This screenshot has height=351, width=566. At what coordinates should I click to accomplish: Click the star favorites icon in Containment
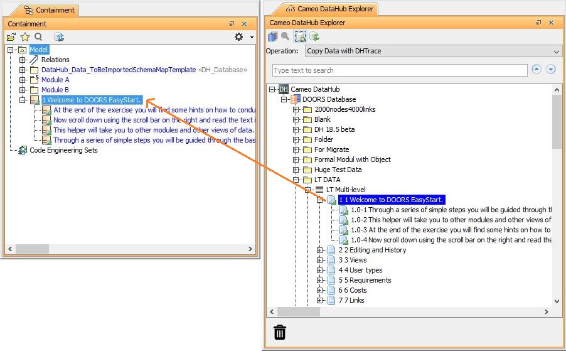(x=25, y=37)
